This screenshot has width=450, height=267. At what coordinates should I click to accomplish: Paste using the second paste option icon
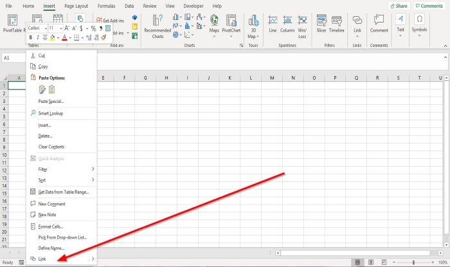click(x=51, y=89)
